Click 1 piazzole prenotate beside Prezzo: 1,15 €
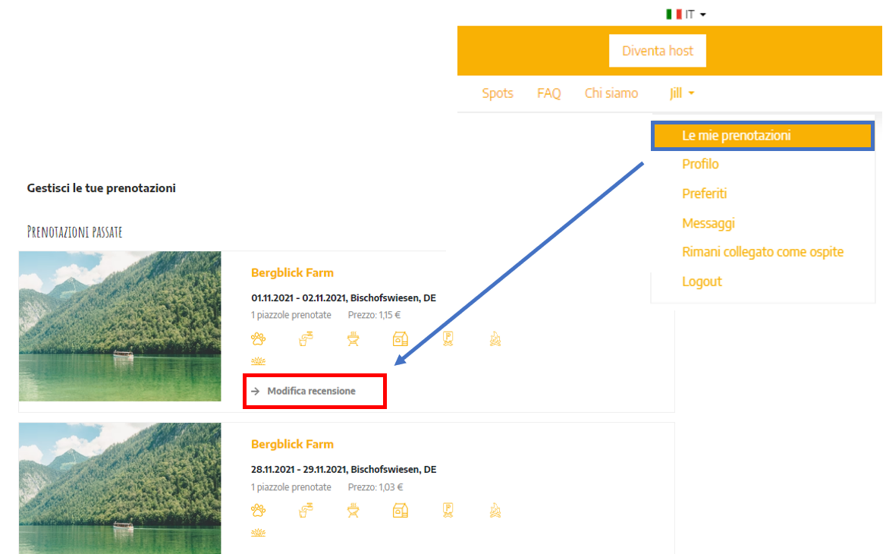Viewport: 886px width, 554px height. (291, 316)
